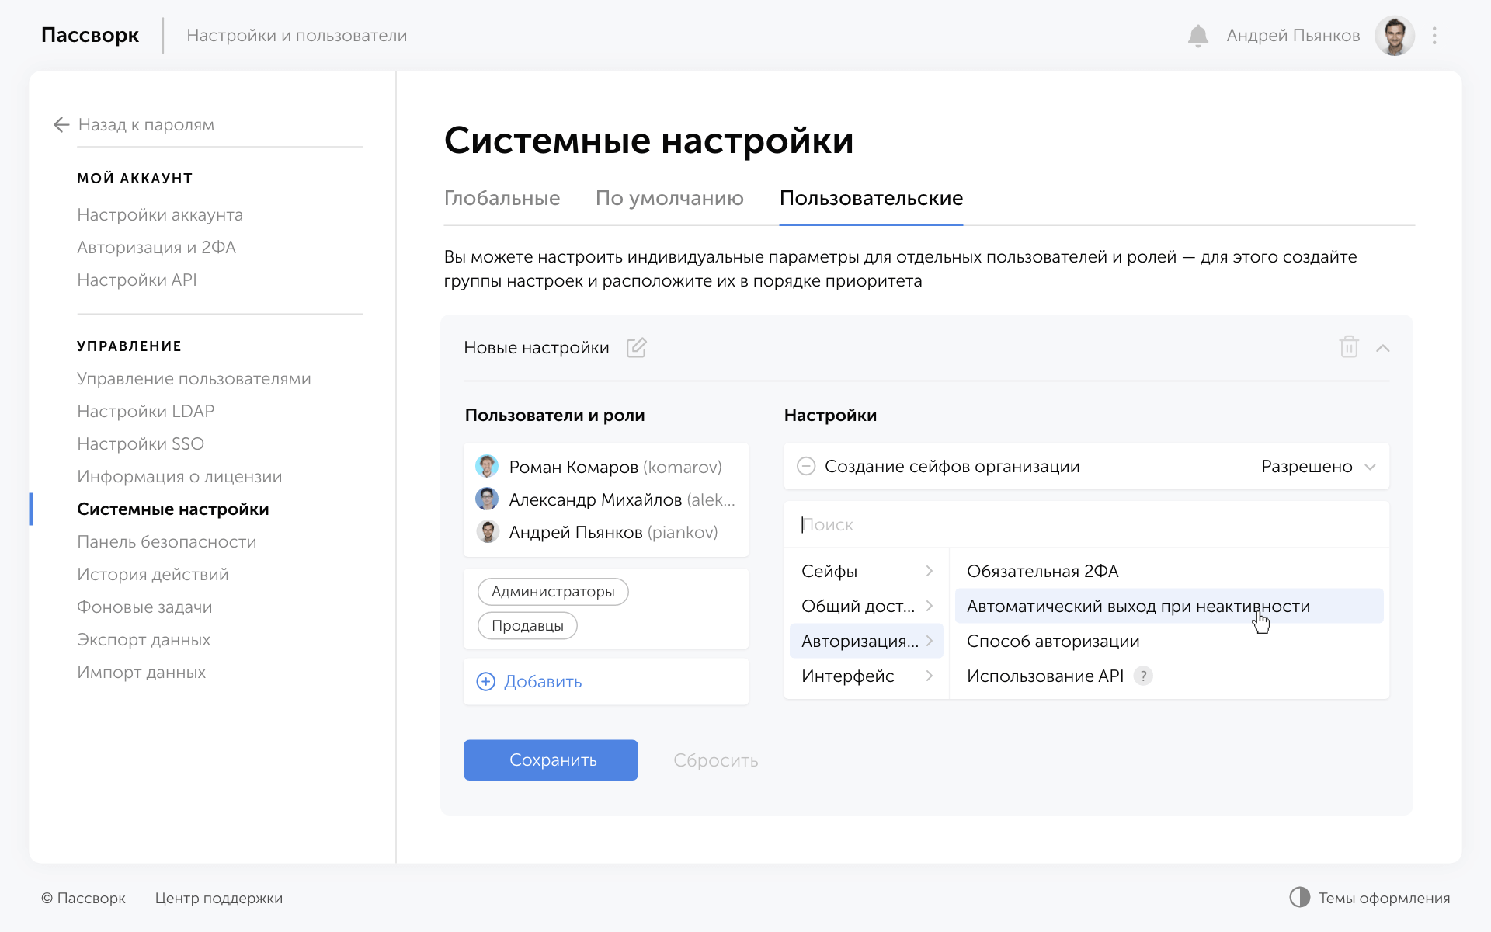Viewport: 1491px width, 932px height.
Task: Choose the «Обязательная 2ФА» setting
Action: (1169, 571)
